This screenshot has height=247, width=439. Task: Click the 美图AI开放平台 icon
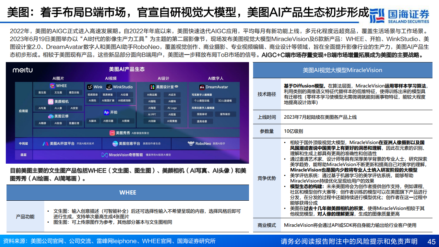(45, 144)
